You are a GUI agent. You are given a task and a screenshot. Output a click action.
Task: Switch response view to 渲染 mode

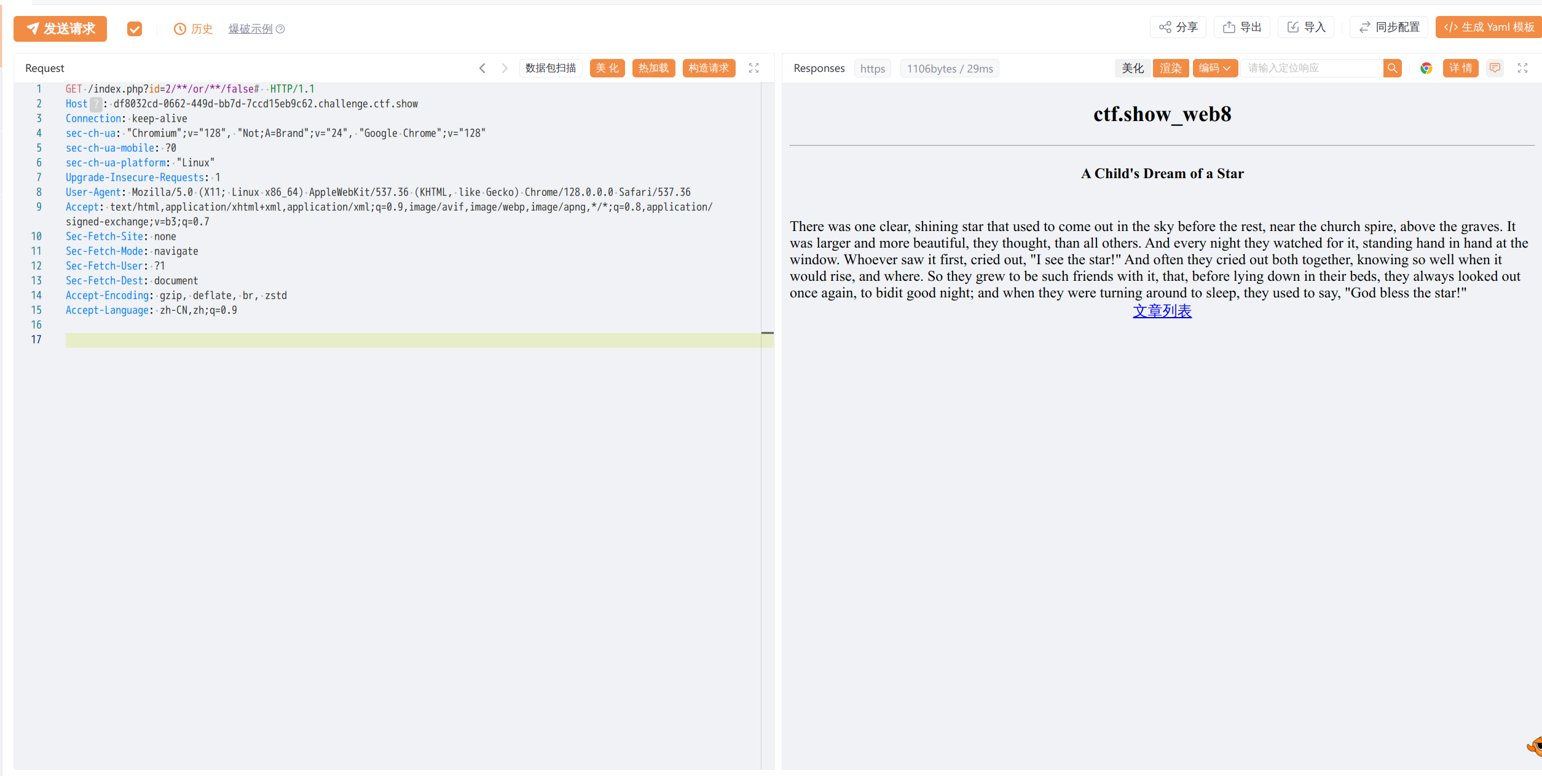1170,68
